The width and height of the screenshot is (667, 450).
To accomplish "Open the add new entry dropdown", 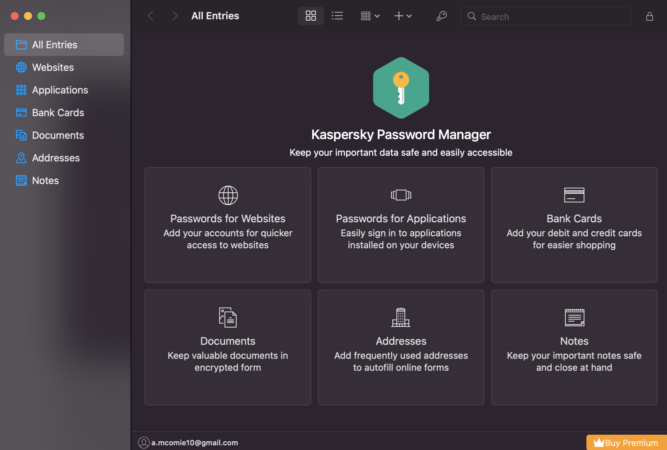I will [x=403, y=16].
